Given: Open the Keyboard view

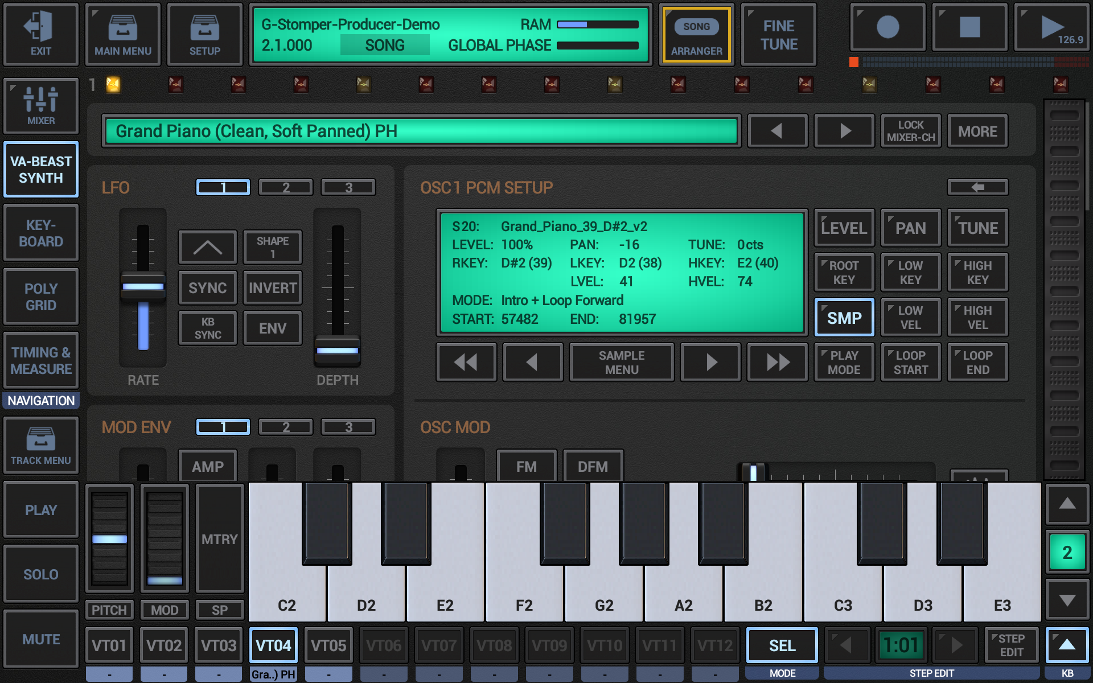Looking at the screenshot, I should point(40,233).
